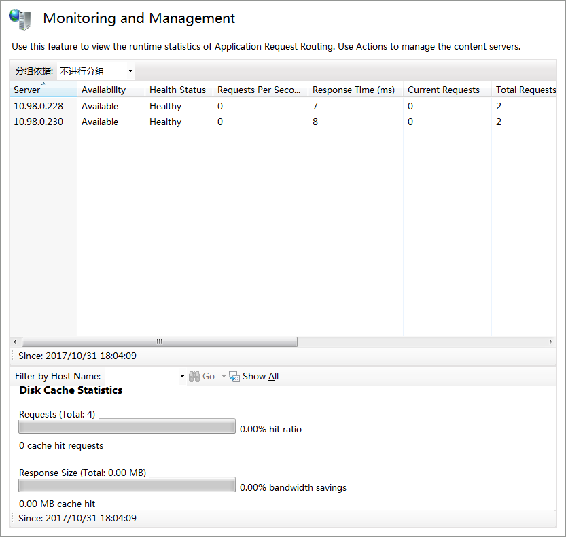Screen dimensions: 566x537
Task: Sort by Total Requests column header
Action: (524, 90)
